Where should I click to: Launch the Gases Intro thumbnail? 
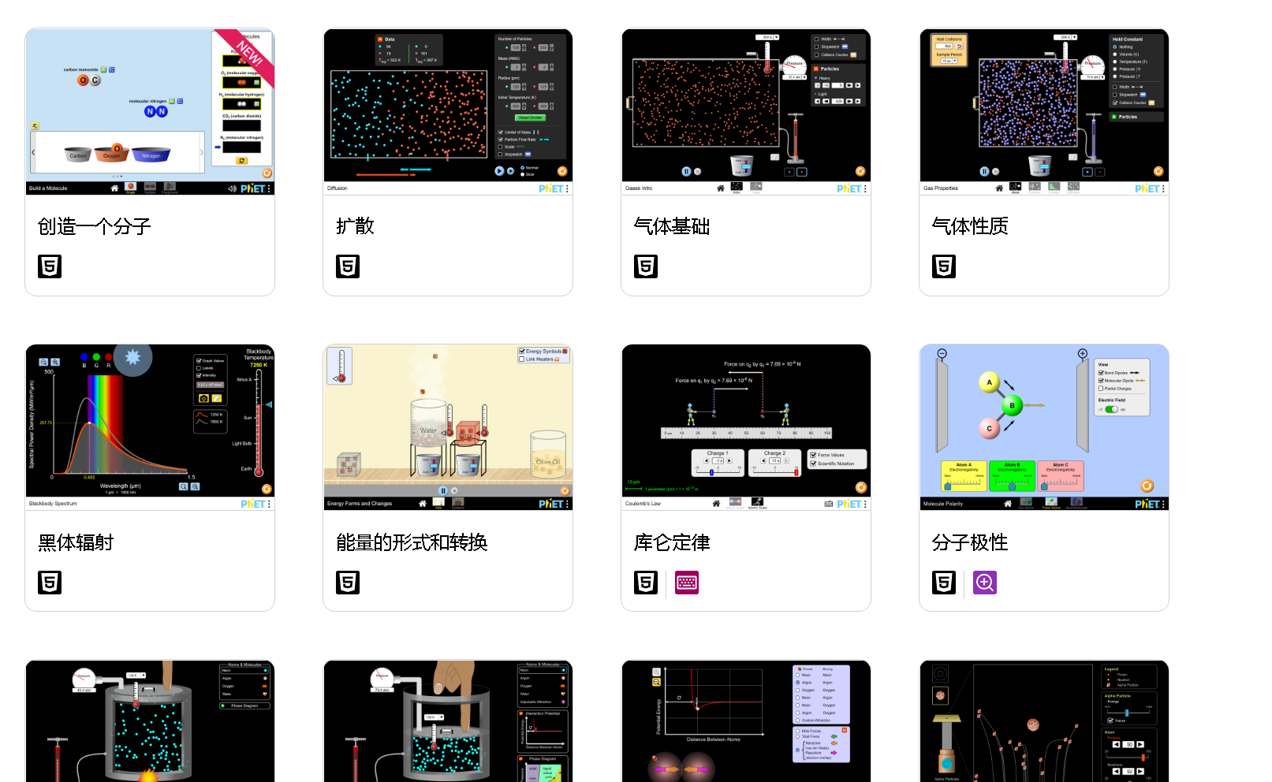(746, 112)
